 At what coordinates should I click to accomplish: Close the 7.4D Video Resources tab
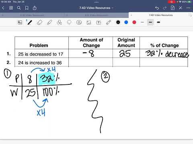point(131,15)
